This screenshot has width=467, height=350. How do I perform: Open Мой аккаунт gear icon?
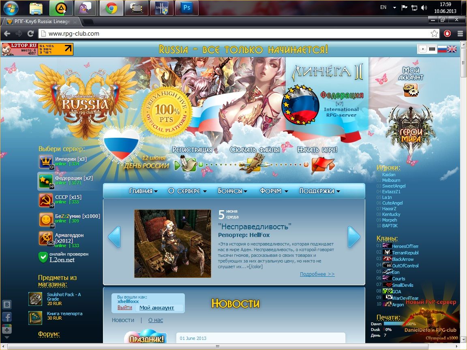click(411, 90)
